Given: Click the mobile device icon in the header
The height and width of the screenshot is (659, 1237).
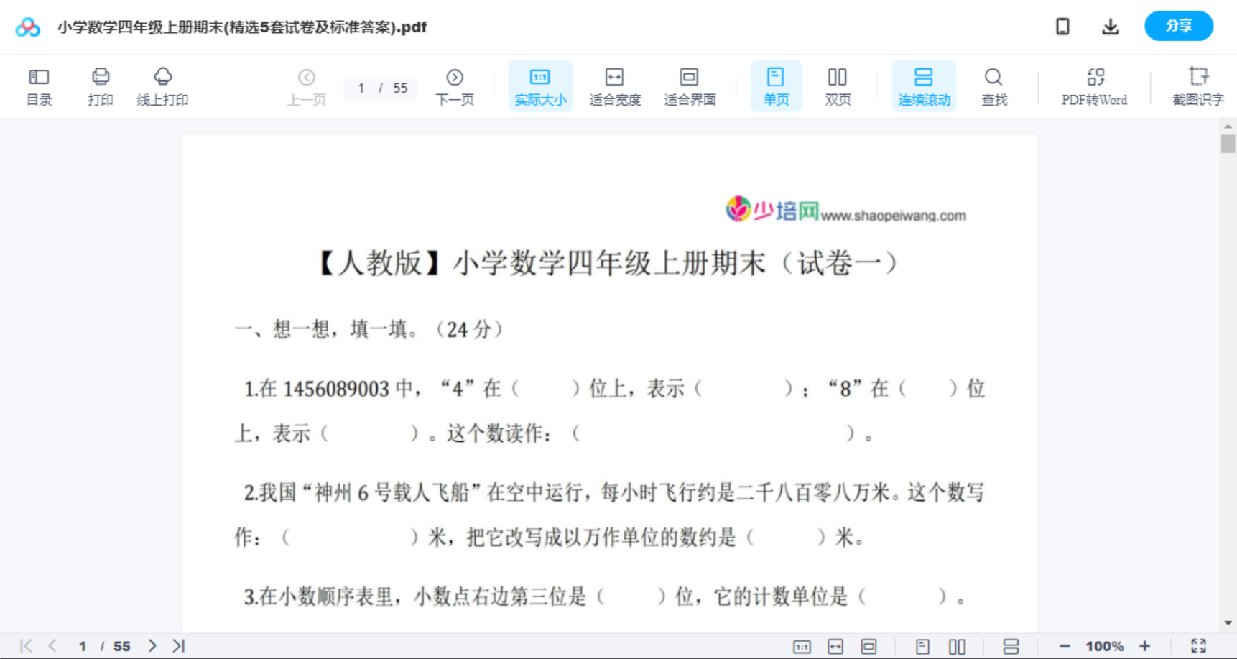Looking at the screenshot, I should tap(1062, 26).
